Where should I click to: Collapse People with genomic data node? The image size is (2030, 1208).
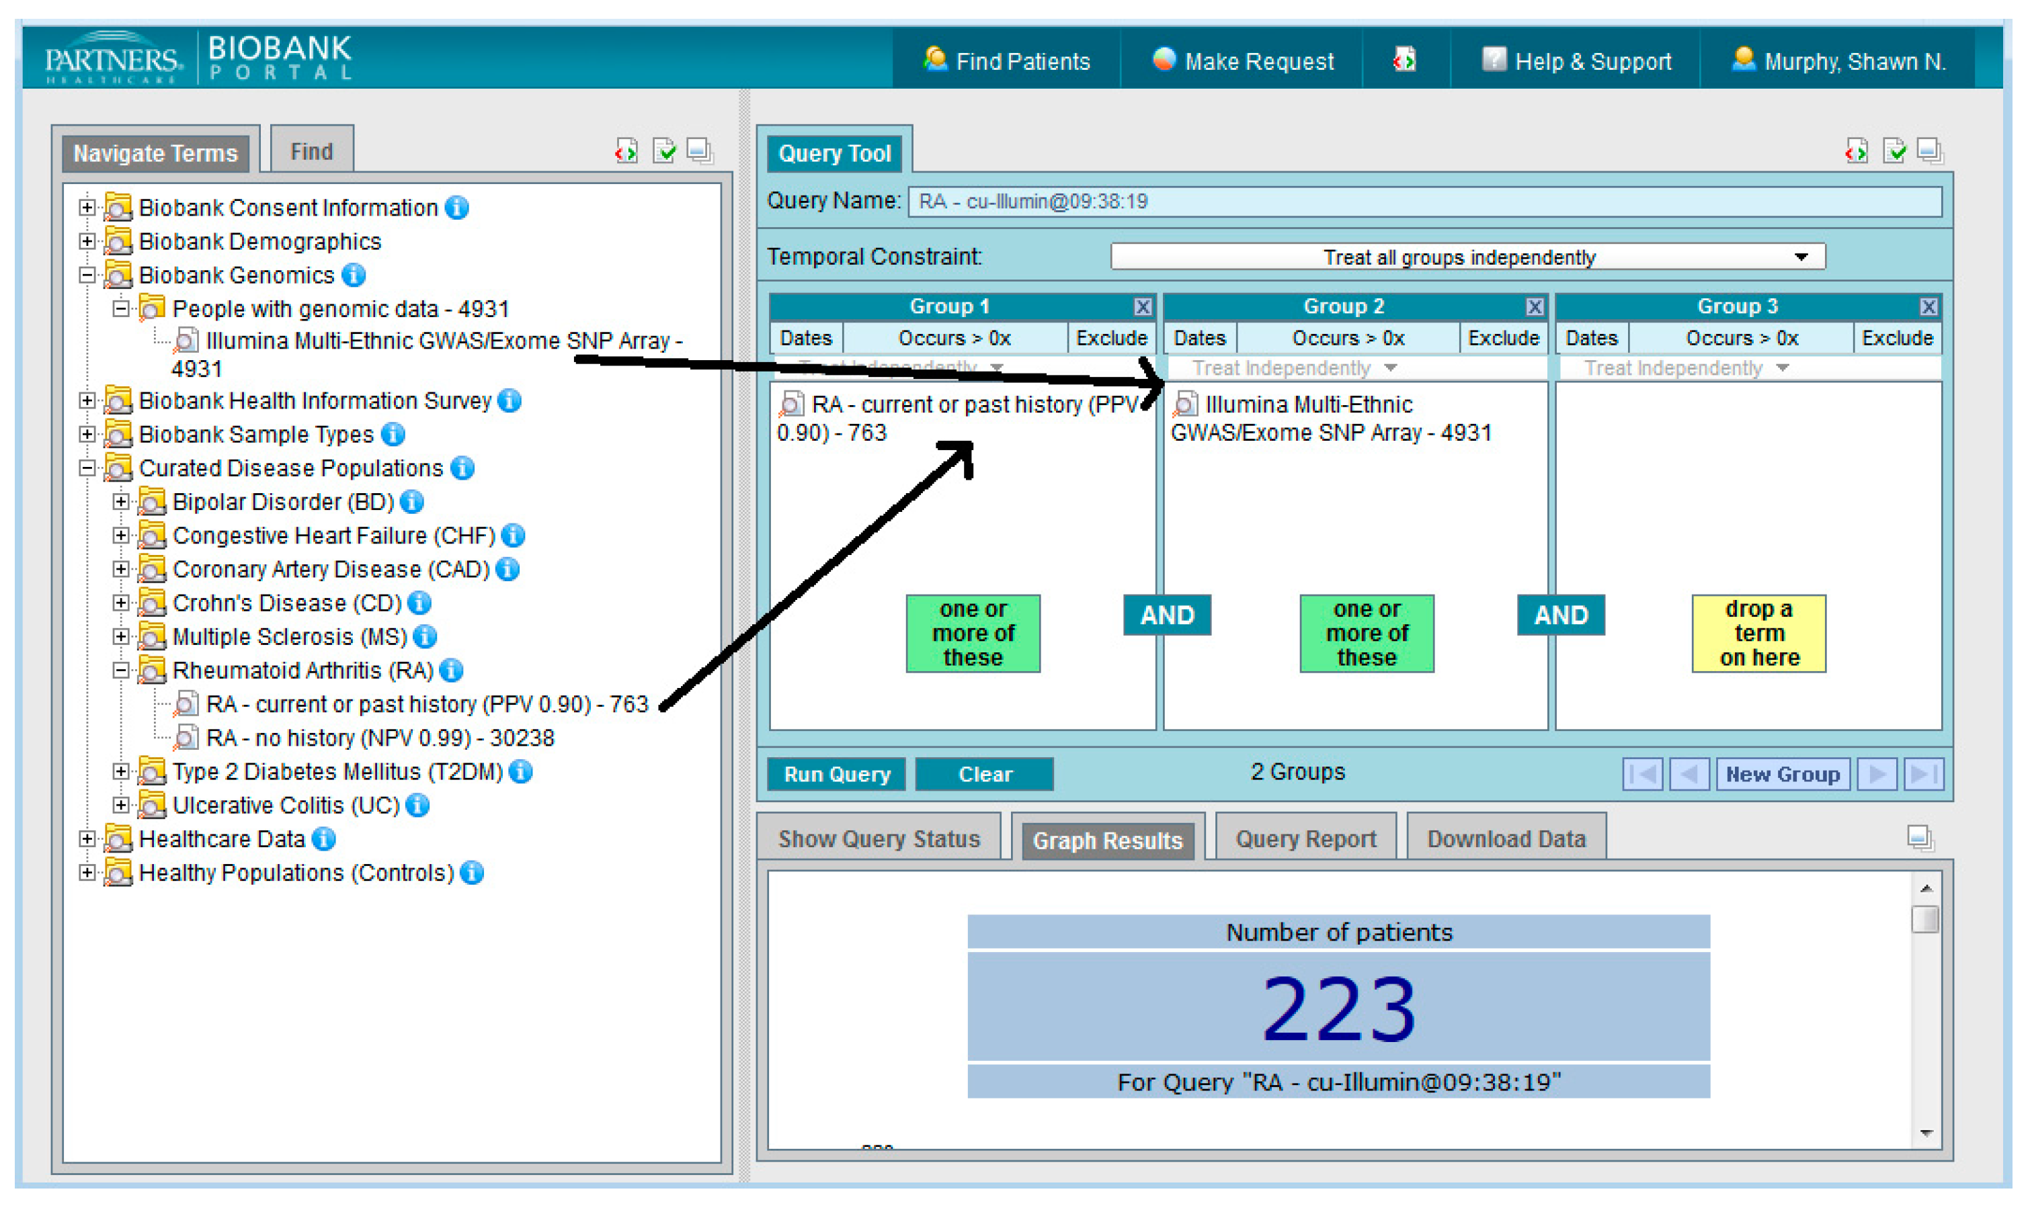(120, 308)
